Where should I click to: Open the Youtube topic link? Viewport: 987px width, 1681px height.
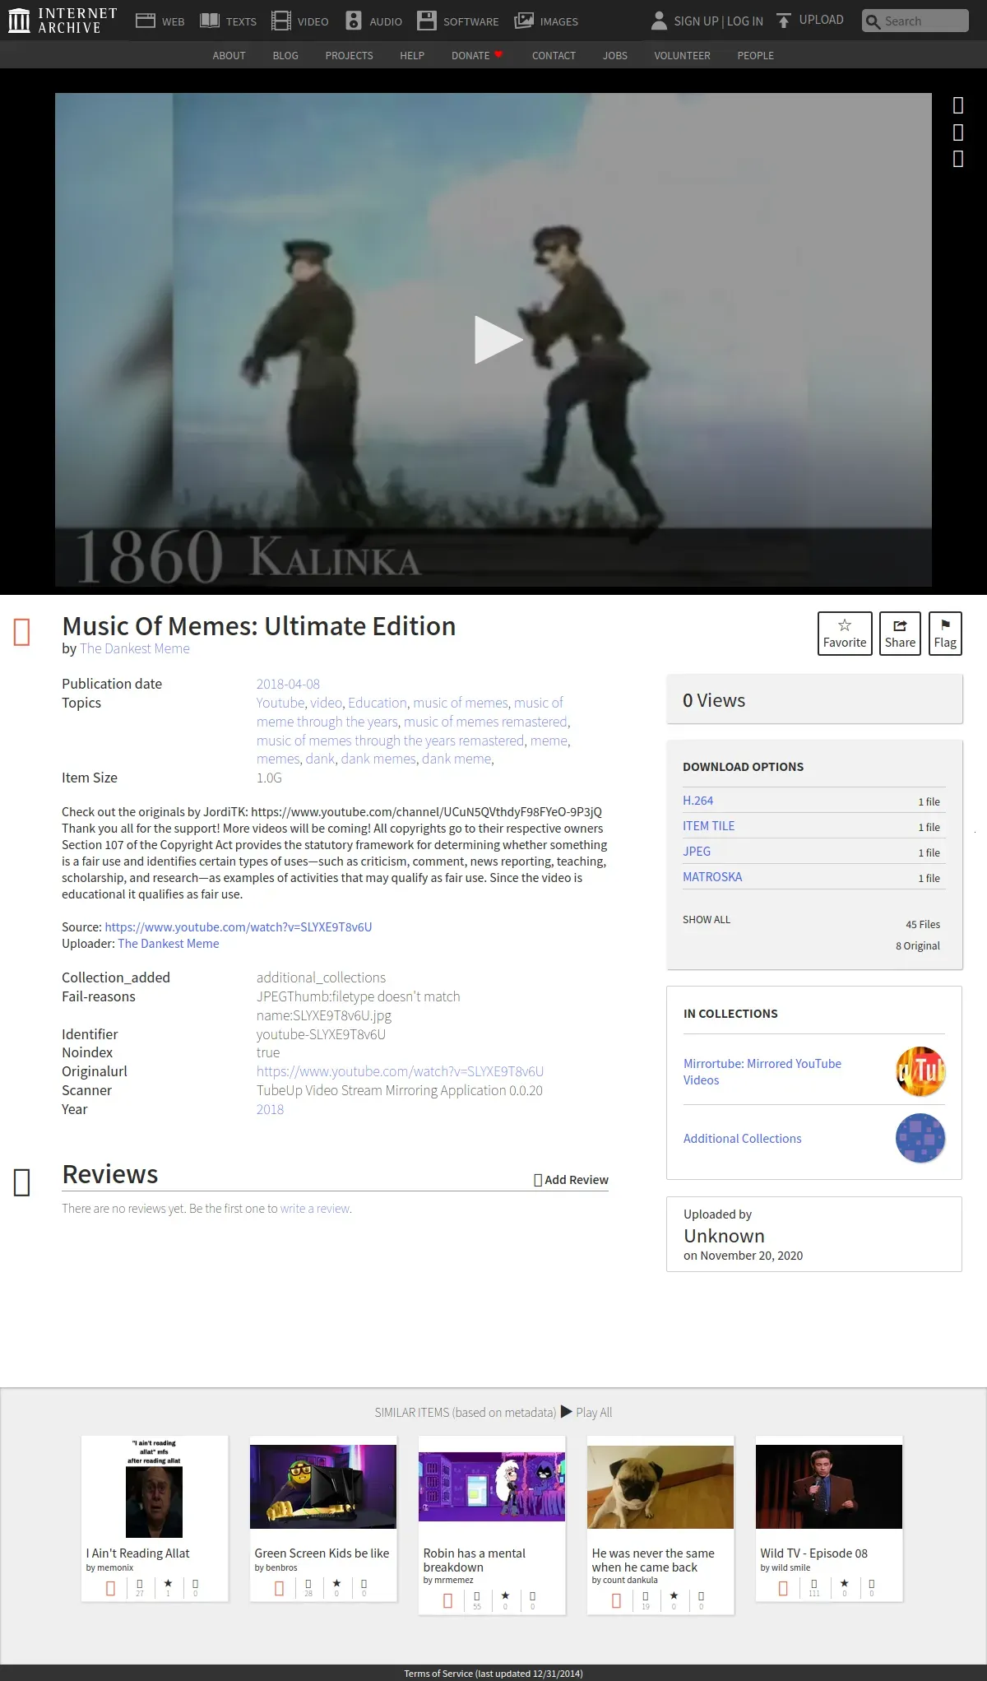280,703
